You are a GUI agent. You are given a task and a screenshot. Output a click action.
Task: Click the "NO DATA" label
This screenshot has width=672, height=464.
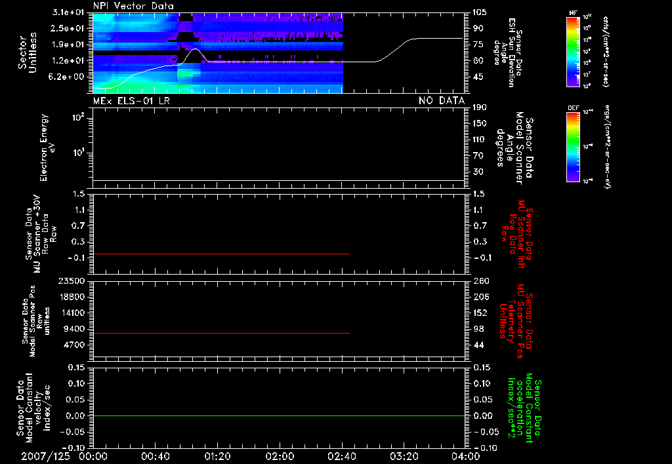pos(442,100)
